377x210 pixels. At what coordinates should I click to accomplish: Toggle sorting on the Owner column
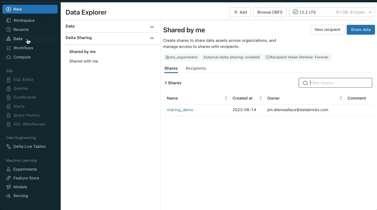pos(341,98)
